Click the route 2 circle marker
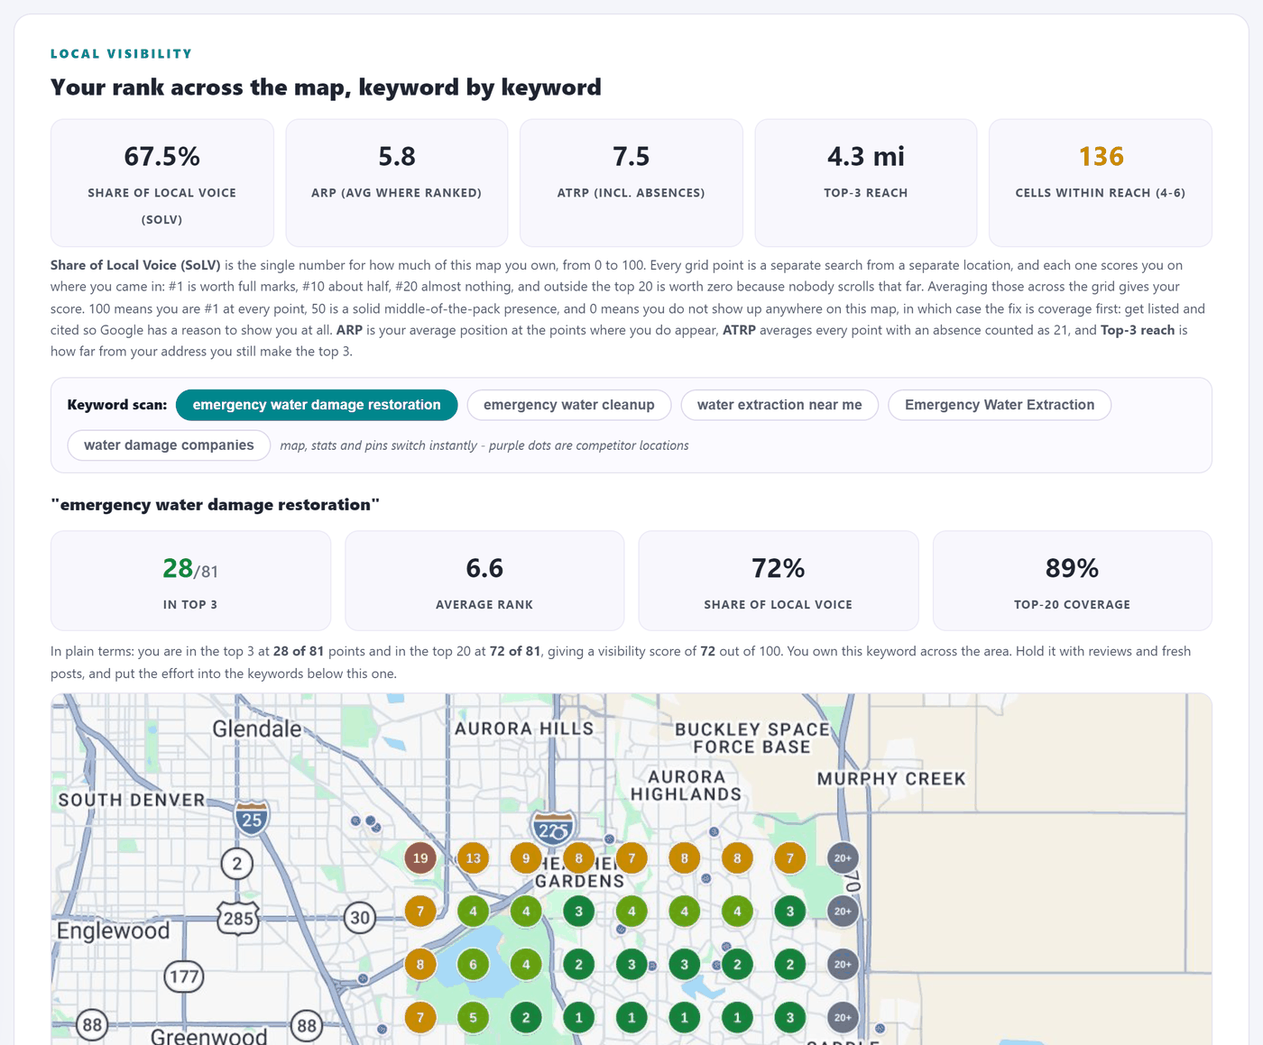 (237, 864)
